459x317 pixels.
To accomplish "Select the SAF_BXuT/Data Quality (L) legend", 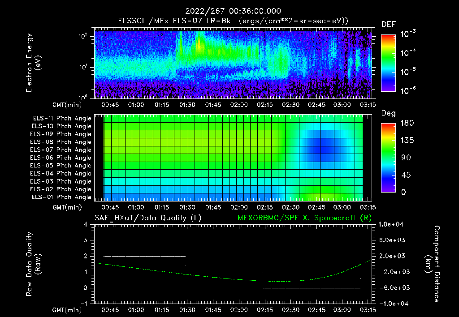I will [x=148, y=218].
